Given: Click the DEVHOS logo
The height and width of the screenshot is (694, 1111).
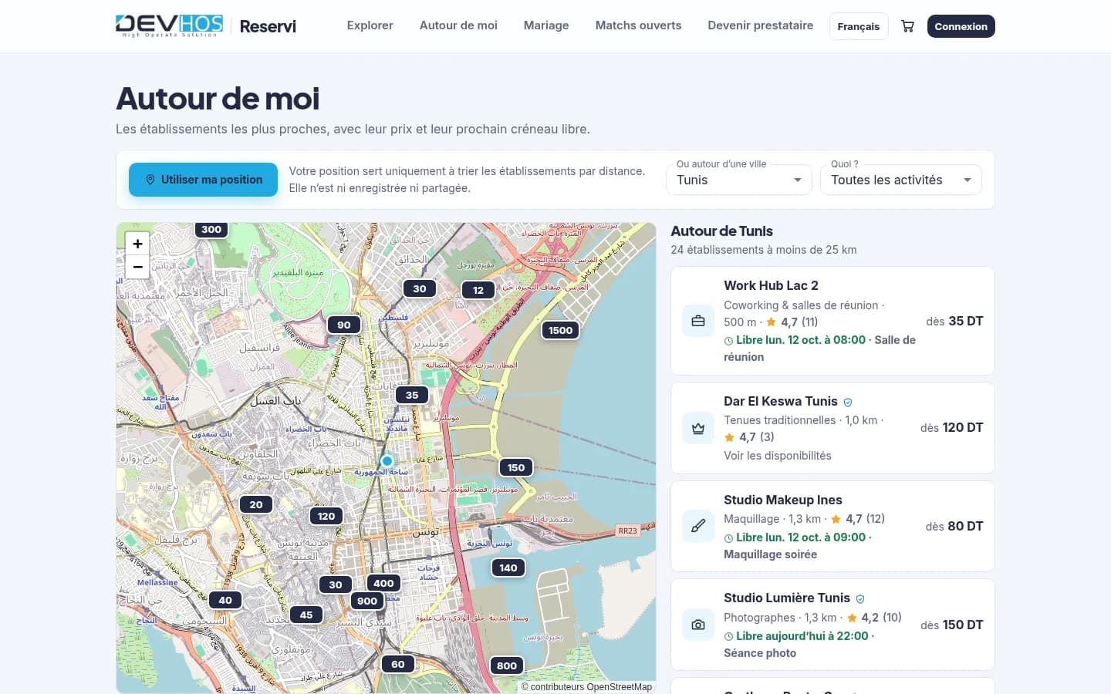Looking at the screenshot, I should tap(170, 25).
